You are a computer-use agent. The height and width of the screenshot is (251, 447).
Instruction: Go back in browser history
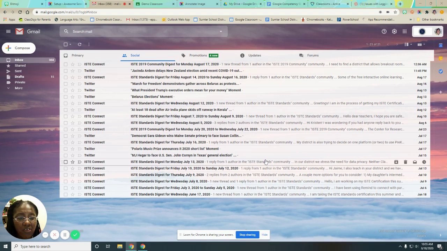click(5, 12)
